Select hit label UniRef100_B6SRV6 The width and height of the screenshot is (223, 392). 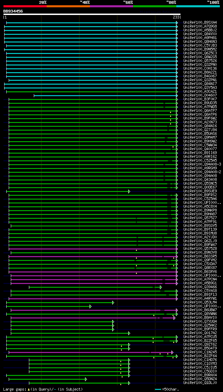(200, 271)
